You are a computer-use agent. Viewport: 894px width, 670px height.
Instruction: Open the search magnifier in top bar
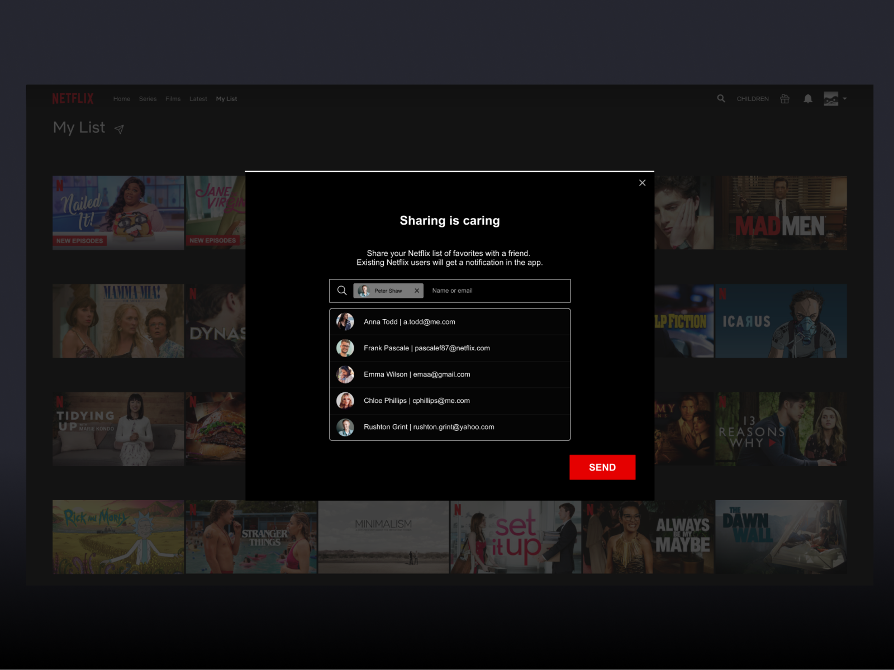point(721,98)
